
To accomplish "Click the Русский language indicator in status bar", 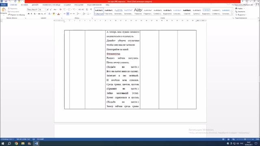I will (x=40, y=139).
